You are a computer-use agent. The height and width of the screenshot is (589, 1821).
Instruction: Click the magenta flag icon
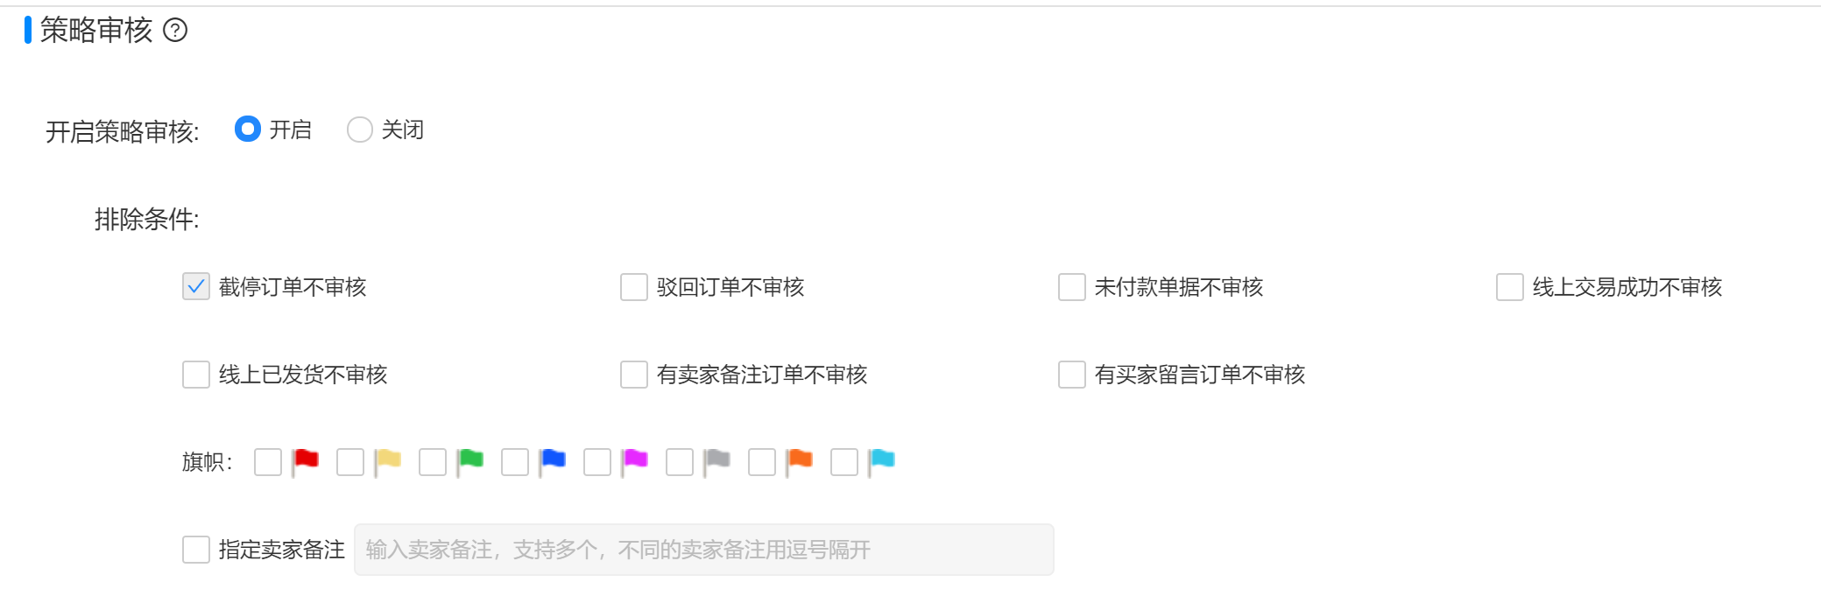pyautogui.click(x=635, y=462)
